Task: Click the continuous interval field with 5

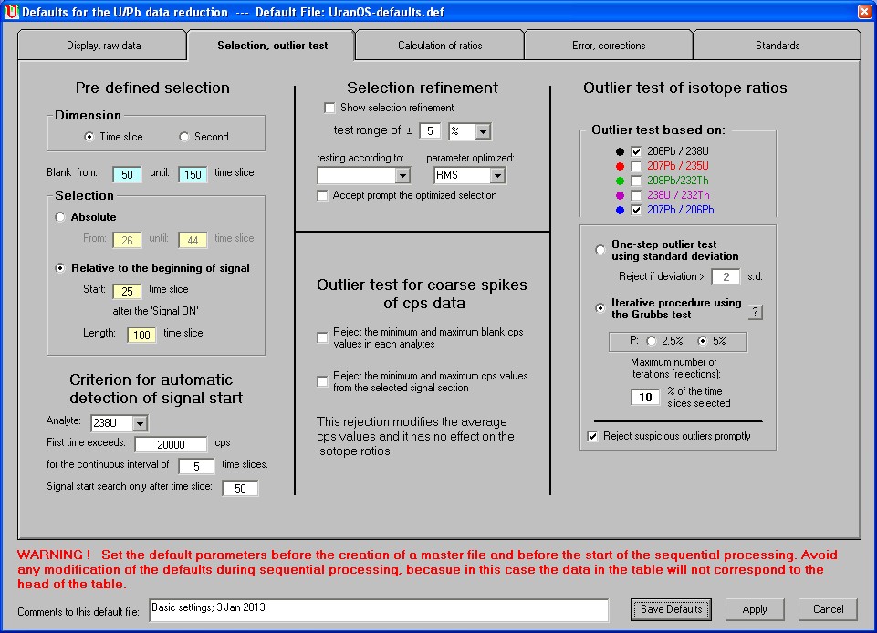Action: click(x=196, y=466)
